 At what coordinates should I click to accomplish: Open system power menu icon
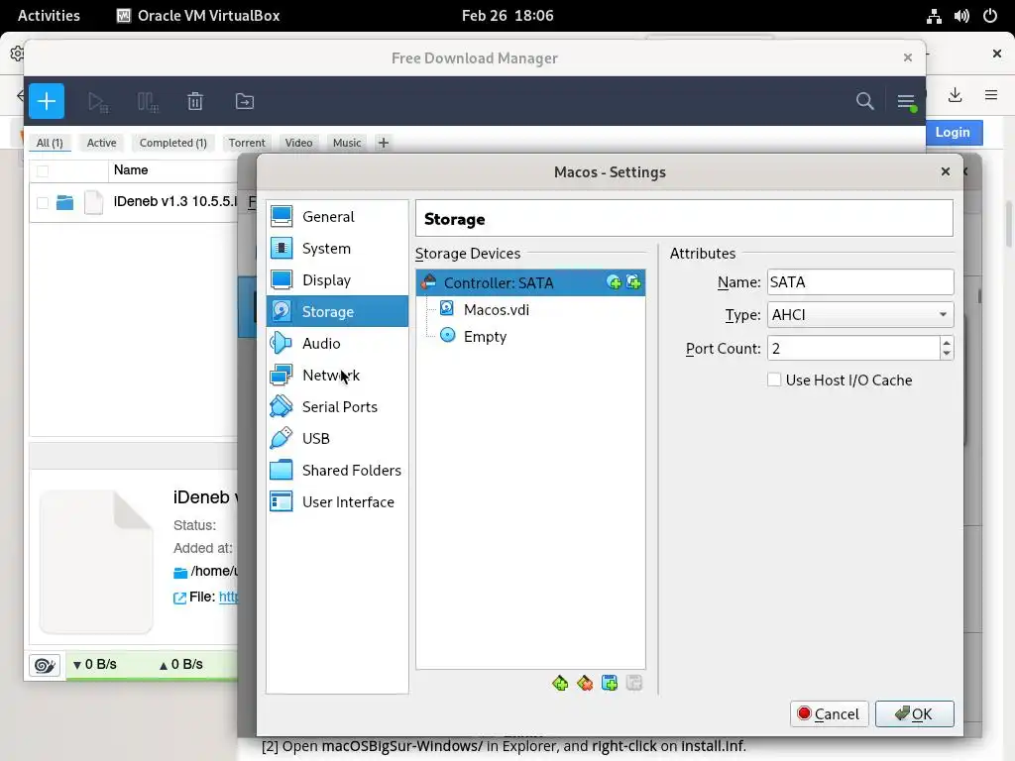pyautogui.click(x=990, y=16)
